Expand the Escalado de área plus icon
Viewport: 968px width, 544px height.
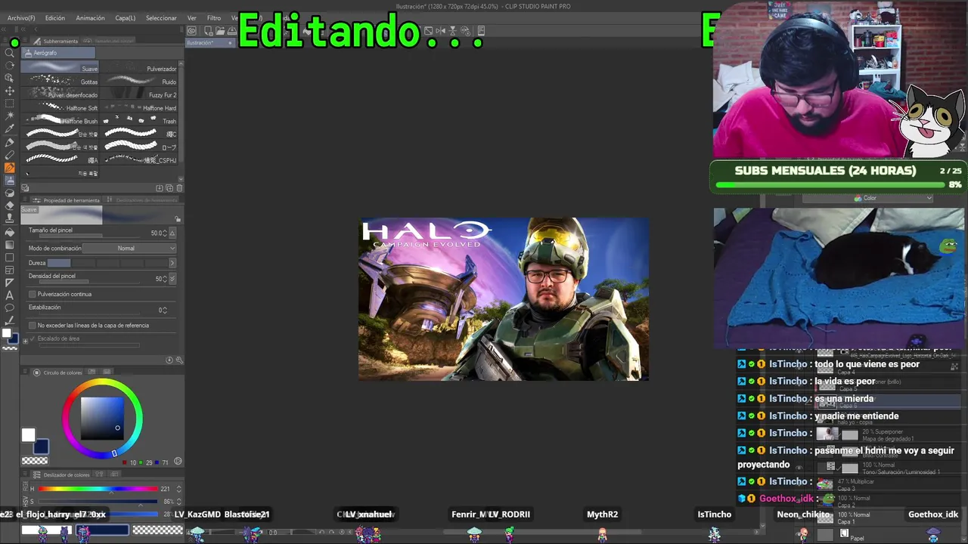click(x=25, y=341)
